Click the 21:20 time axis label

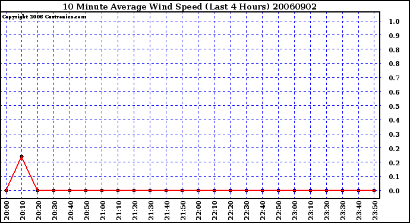tap(135, 211)
